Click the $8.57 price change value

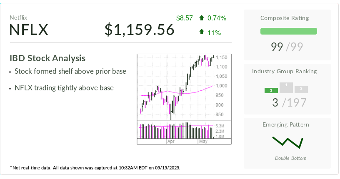coord(185,18)
